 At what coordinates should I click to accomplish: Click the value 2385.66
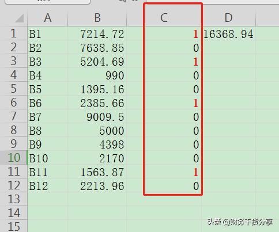click(102, 103)
